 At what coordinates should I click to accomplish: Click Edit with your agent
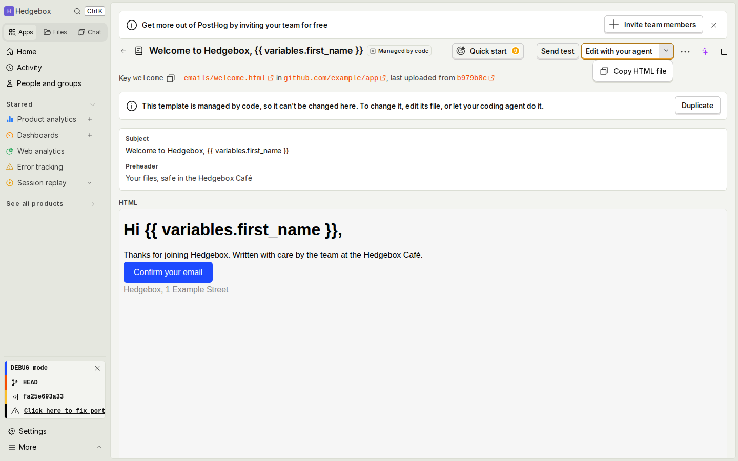(619, 51)
